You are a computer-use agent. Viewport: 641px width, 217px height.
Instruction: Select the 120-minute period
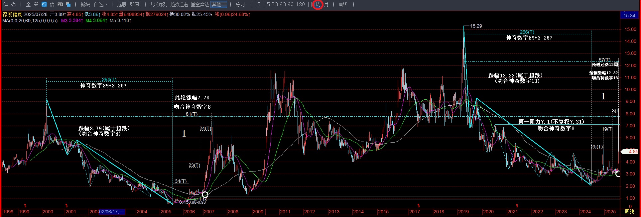pos(300,4)
